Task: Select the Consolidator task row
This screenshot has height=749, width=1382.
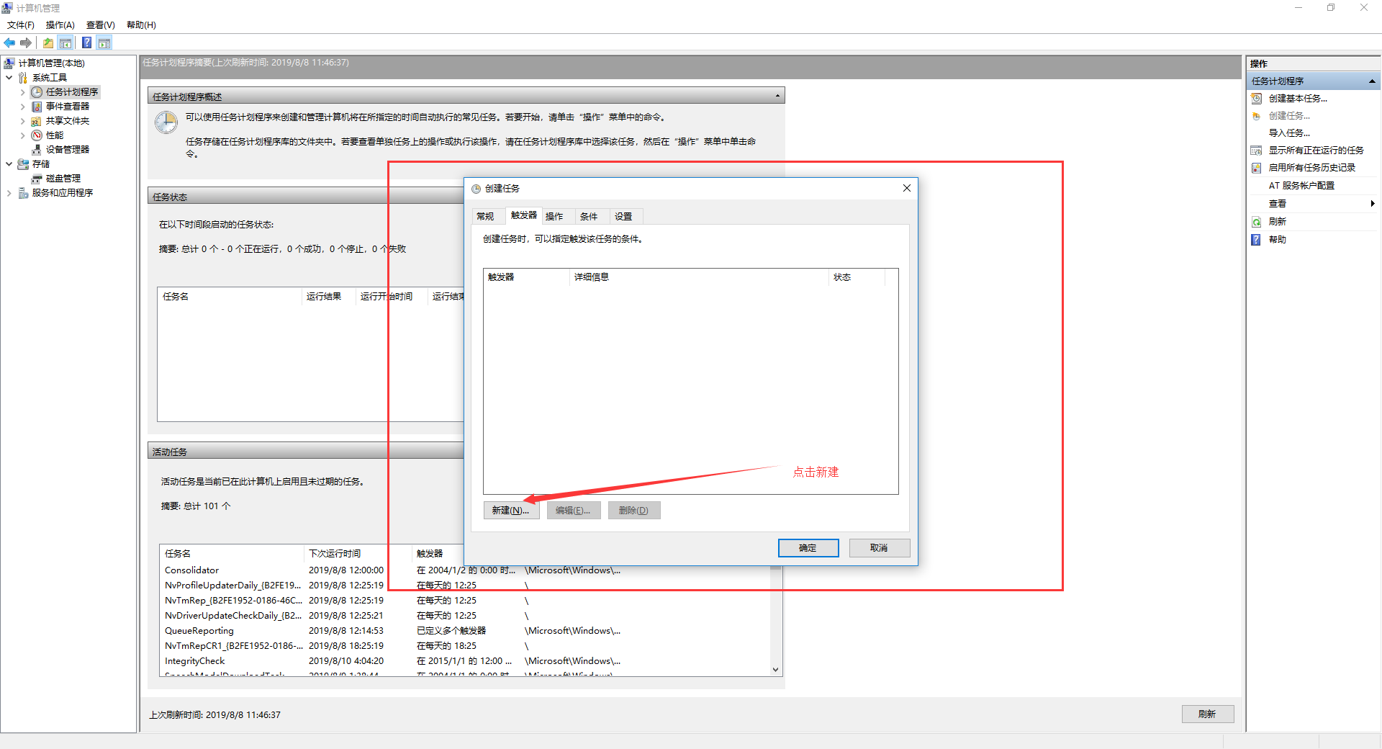Action: click(x=465, y=570)
